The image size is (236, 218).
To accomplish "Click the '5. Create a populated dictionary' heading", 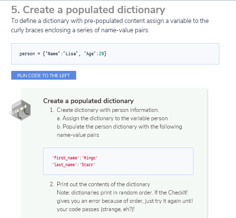I will tap(88, 10).
